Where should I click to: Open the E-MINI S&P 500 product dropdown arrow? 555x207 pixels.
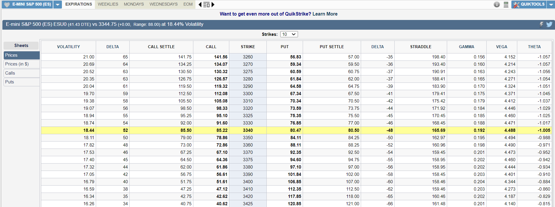(x=57, y=5)
